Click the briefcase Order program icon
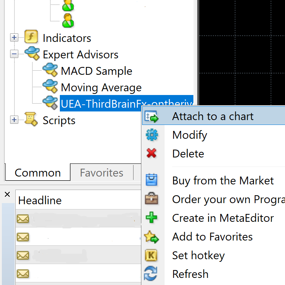The width and height of the screenshot is (285, 285). (151, 199)
